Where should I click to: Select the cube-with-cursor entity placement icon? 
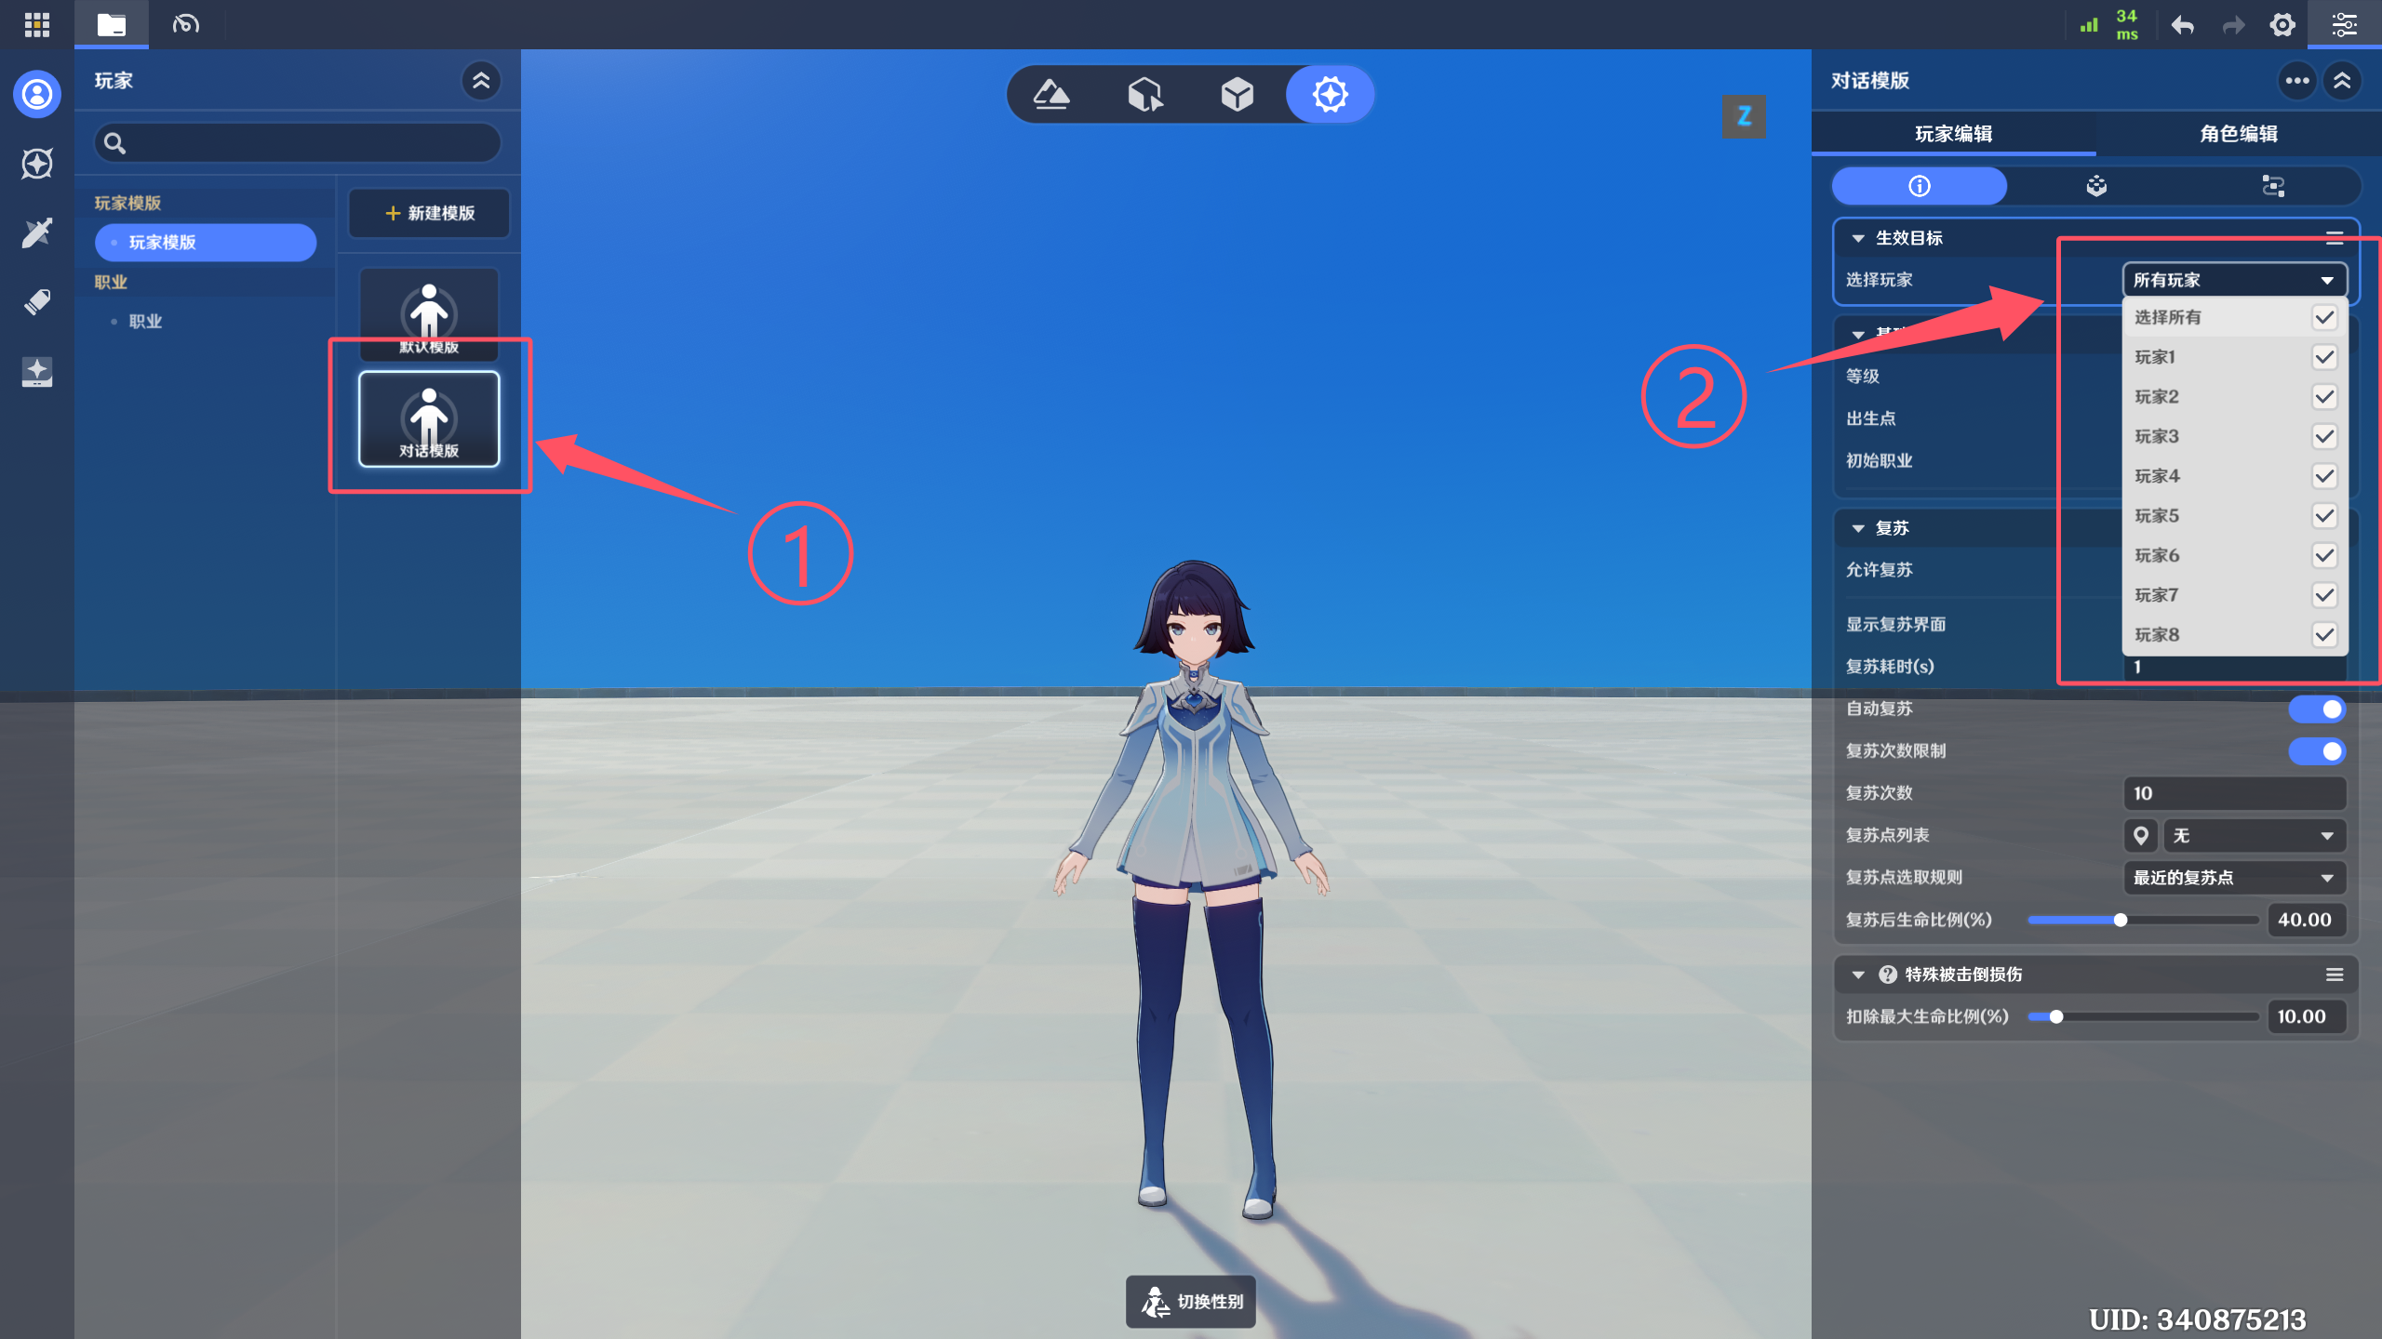pos(1144,94)
